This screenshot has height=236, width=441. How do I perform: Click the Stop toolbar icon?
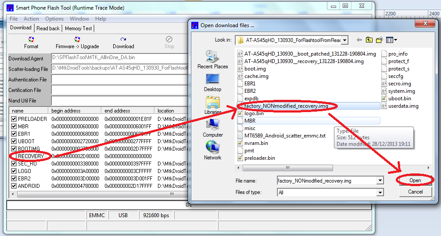[x=169, y=39]
